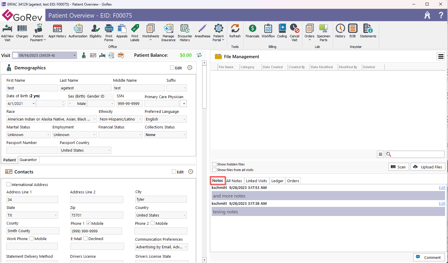
Task: Add a Primary Care Physician with plus button
Action: click(184, 103)
